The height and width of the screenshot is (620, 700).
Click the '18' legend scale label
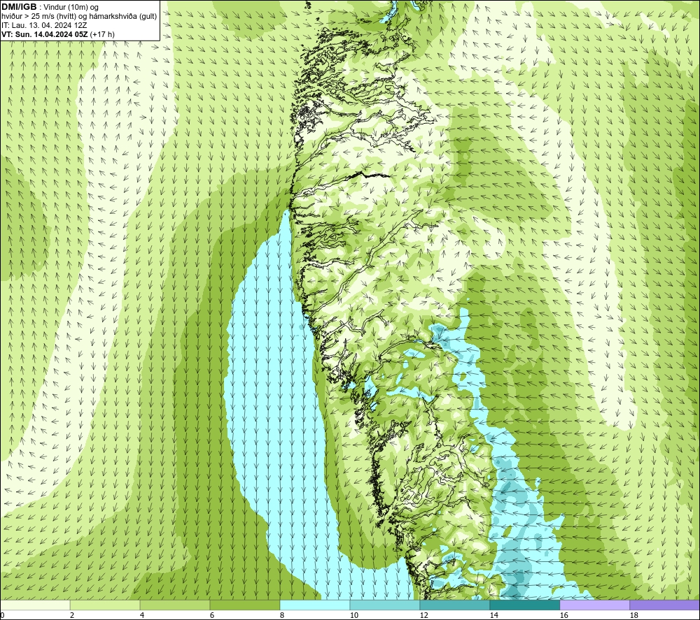click(x=633, y=615)
